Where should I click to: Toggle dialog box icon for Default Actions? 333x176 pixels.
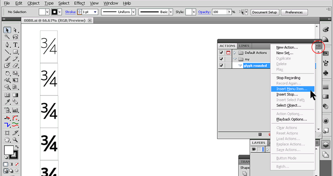point(228,53)
